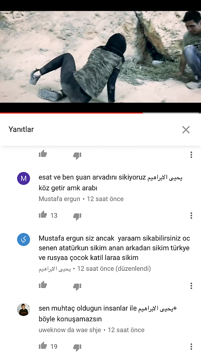Open more options for Mustafa ergun's comment
Viewport: 201px width, 359px height.
191,215
